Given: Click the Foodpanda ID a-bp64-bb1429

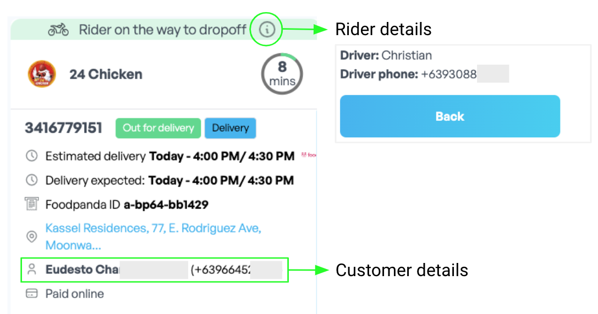Looking at the screenshot, I should pyautogui.click(x=166, y=205).
